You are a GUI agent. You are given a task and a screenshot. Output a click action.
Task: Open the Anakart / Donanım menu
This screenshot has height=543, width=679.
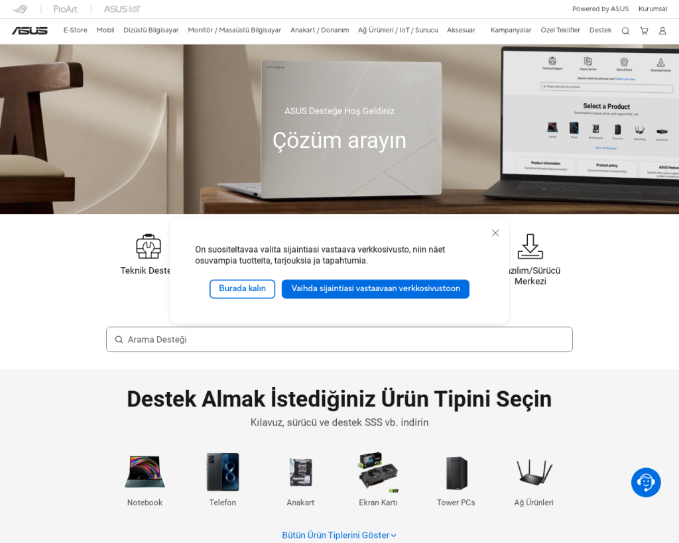(320, 30)
